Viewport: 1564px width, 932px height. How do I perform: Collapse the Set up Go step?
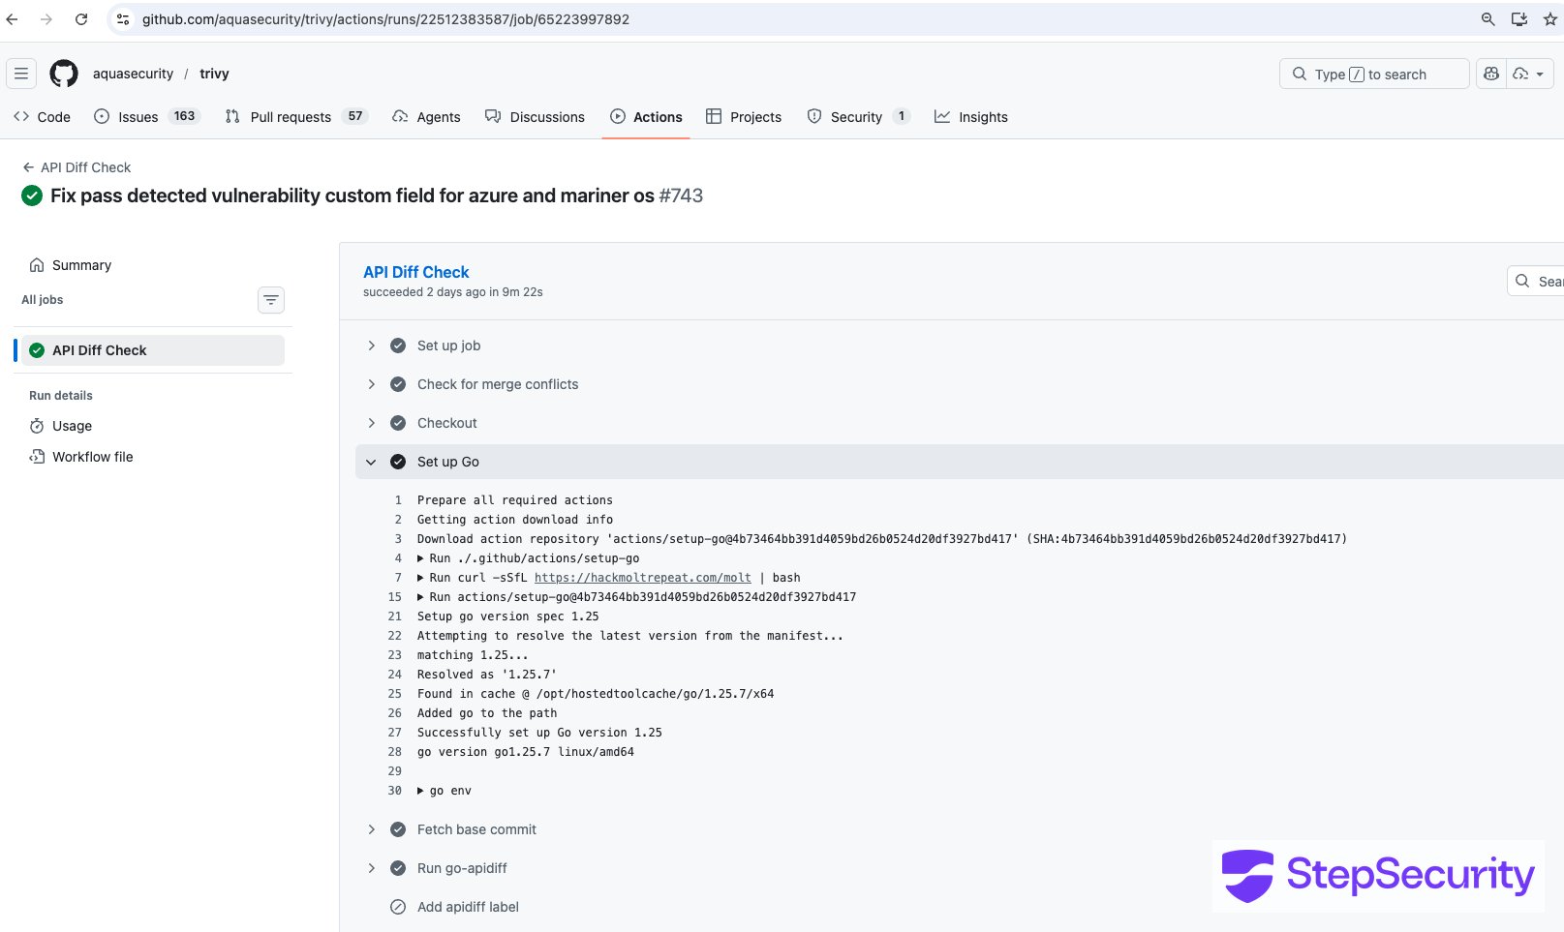pyautogui.click(x=371, y=462)
